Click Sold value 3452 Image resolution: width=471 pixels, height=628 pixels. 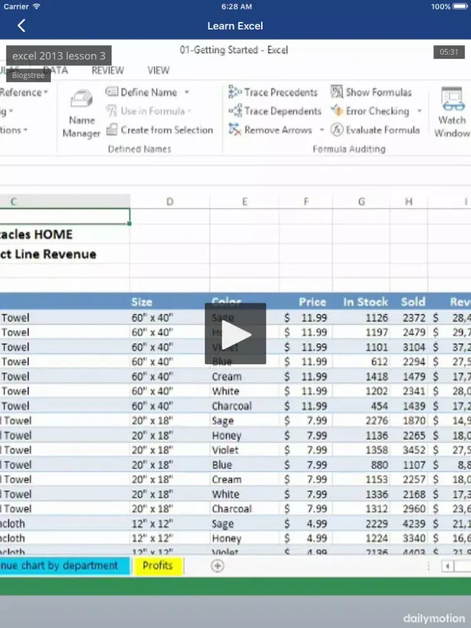pyautogui.click(x=414, y=450)
